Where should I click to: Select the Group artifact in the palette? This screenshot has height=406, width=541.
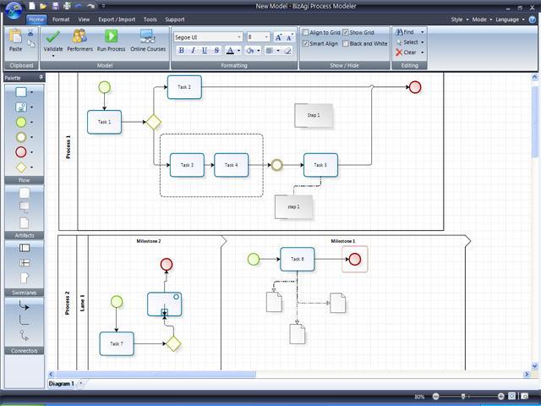tap(25, 193)
